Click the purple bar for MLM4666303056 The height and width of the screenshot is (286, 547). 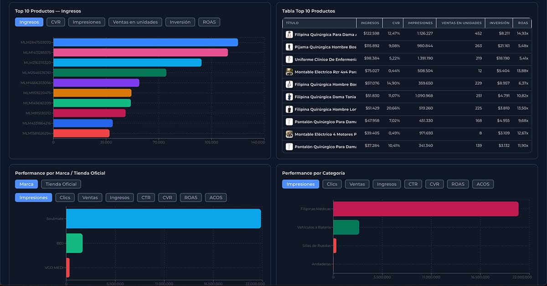[x=96, y=83]
